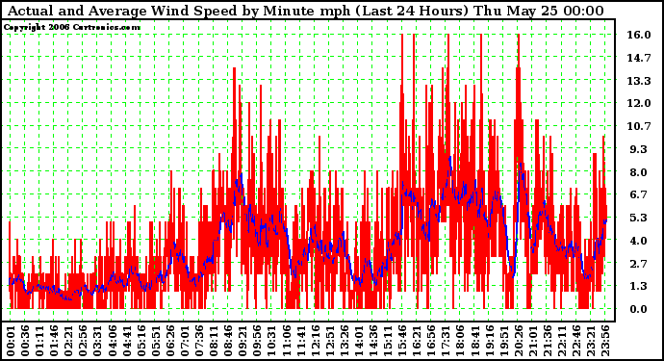Click the 18:41 time label on x-axis

point(474,341)
